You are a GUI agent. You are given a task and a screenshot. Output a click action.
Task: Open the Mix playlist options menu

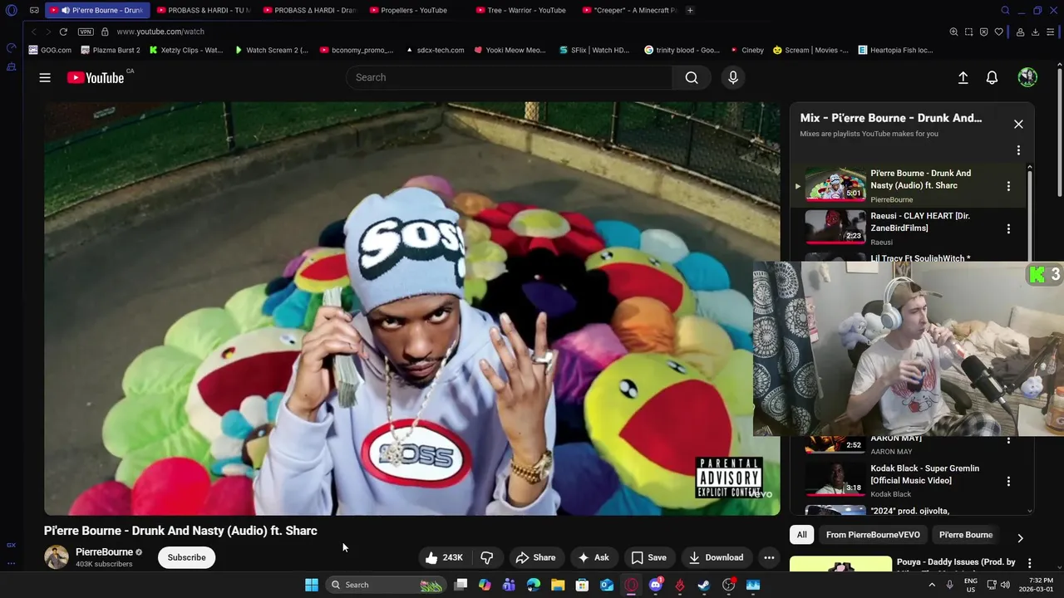tap(1018, 150)
